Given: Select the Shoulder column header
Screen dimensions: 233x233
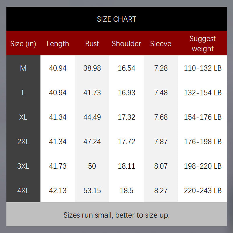Looking at the screenshot, I should 126,44.
